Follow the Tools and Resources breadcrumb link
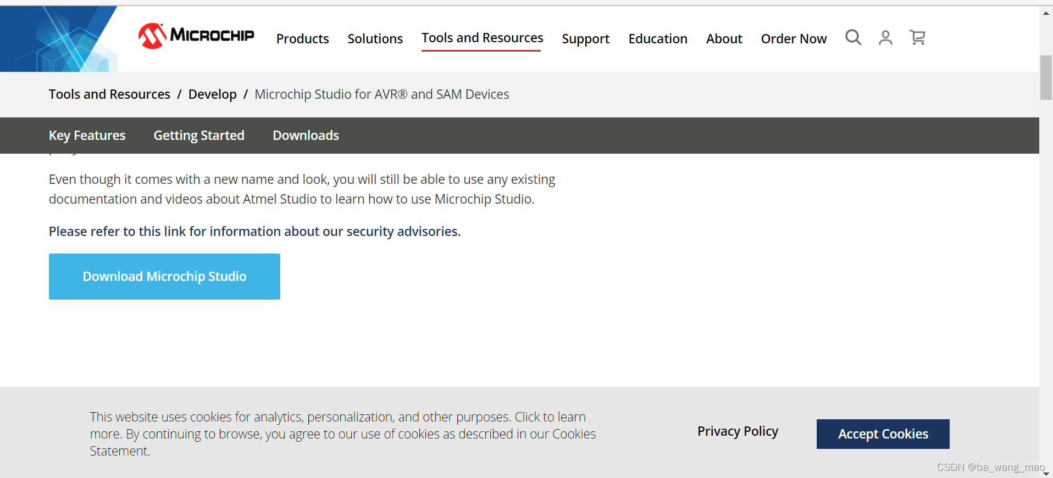 tap(109, 94)
